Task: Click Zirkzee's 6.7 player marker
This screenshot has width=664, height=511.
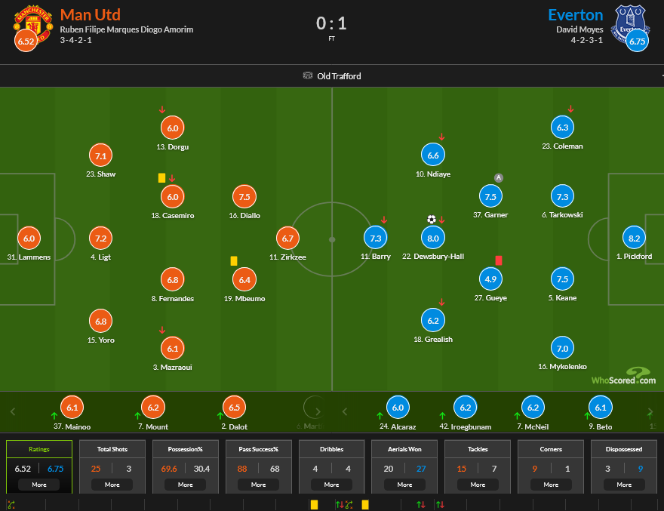Action: pyautogui.click(x=287, y=239)
